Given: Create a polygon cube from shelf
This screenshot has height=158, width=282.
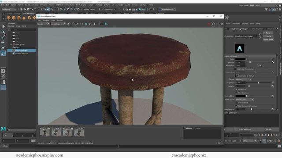Looking at the screenshot, I should [14, 18].
